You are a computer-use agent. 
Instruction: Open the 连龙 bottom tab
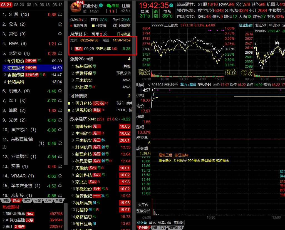[x=27, y=200]
